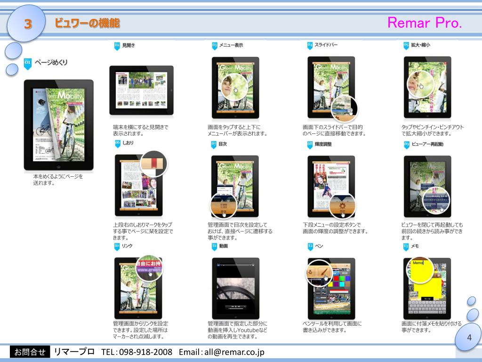The image size is (482, 362).
Task: Click the 06 しおり number badge
Action: coord(117,143)
